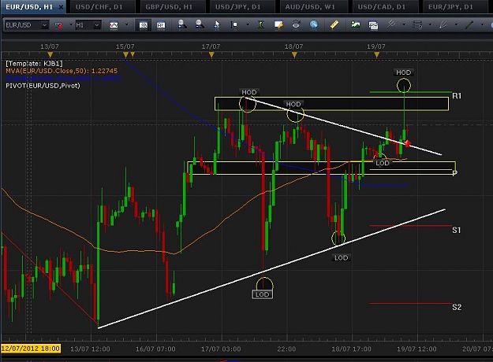Close the EUR/USD, H1 tab
The image size is (493, 362).
[x=61, y=7]
